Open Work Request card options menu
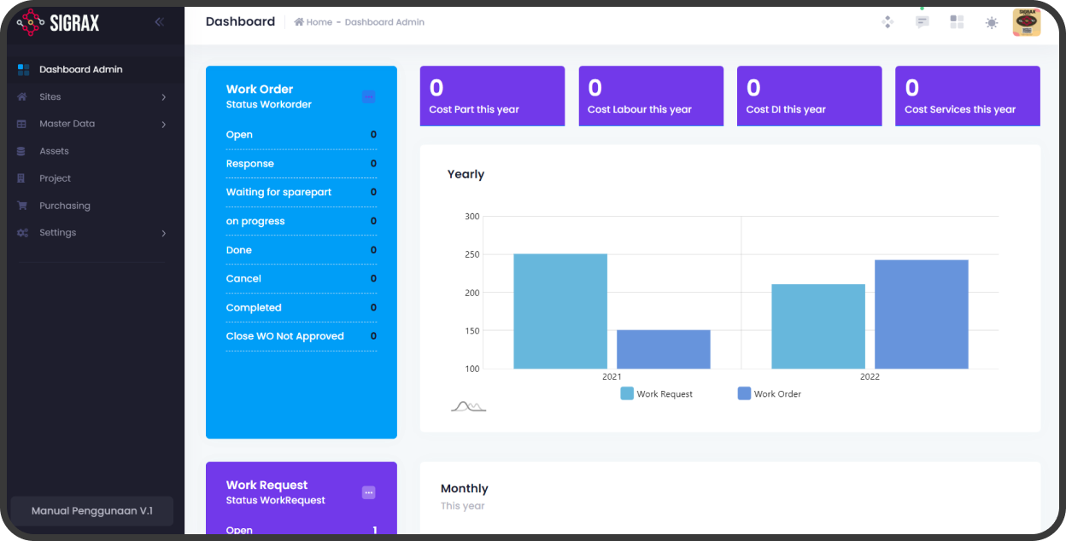The width and height of the screenshot is (1066, 541). pyautogui.click(x=368, y=492)
